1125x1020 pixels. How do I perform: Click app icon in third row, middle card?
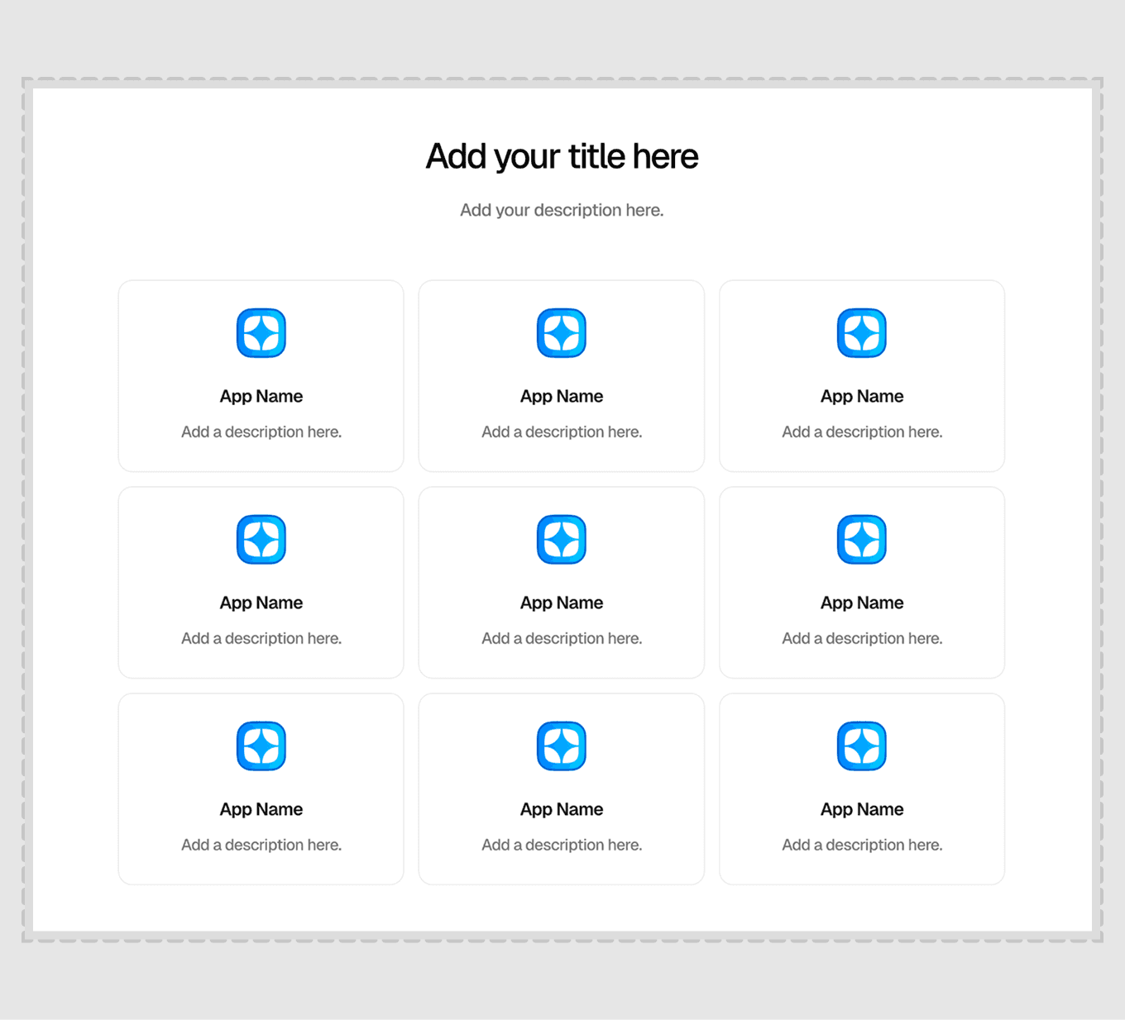(x=562, y=746)
